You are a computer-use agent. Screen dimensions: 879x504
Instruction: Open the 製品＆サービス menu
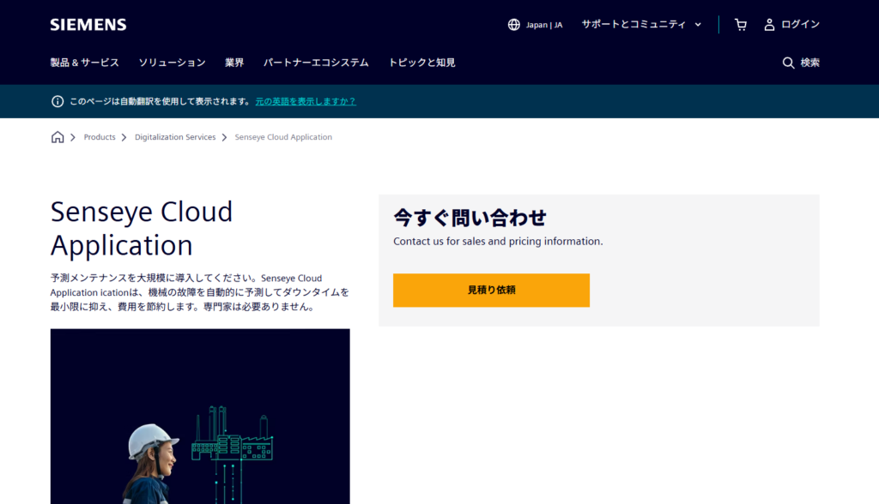pyautogui.click(x=84, y=63)
